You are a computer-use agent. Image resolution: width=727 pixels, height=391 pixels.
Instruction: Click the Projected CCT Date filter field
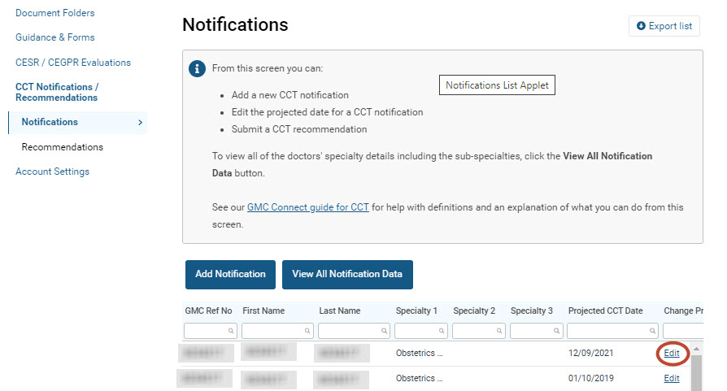point(612,331)
